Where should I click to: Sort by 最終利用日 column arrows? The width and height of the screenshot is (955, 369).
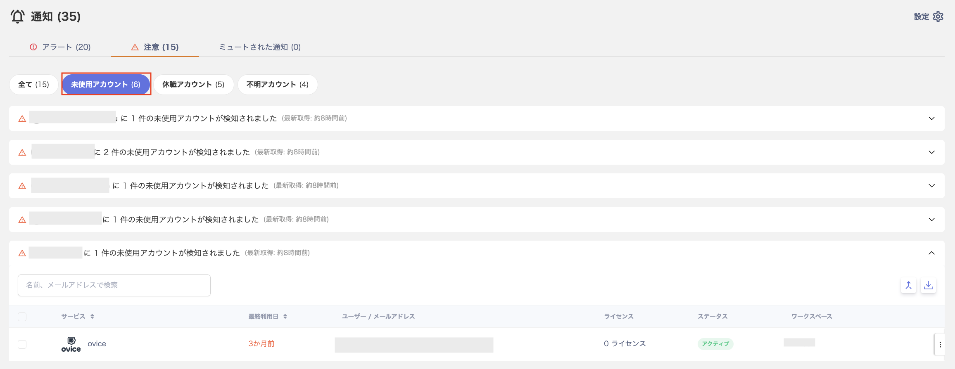(285, 317)
